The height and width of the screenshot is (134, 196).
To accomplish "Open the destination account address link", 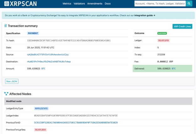I will (49, 61).
